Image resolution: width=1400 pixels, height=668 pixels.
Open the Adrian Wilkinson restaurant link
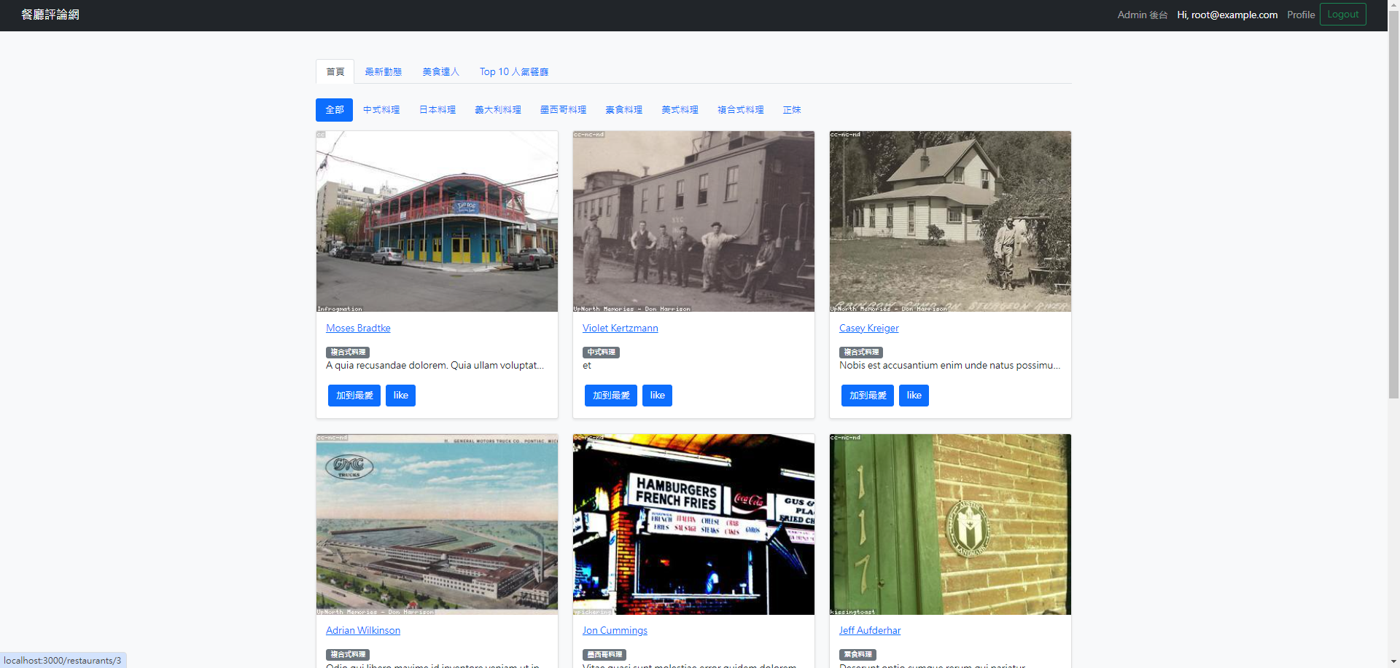pos(363,631)
